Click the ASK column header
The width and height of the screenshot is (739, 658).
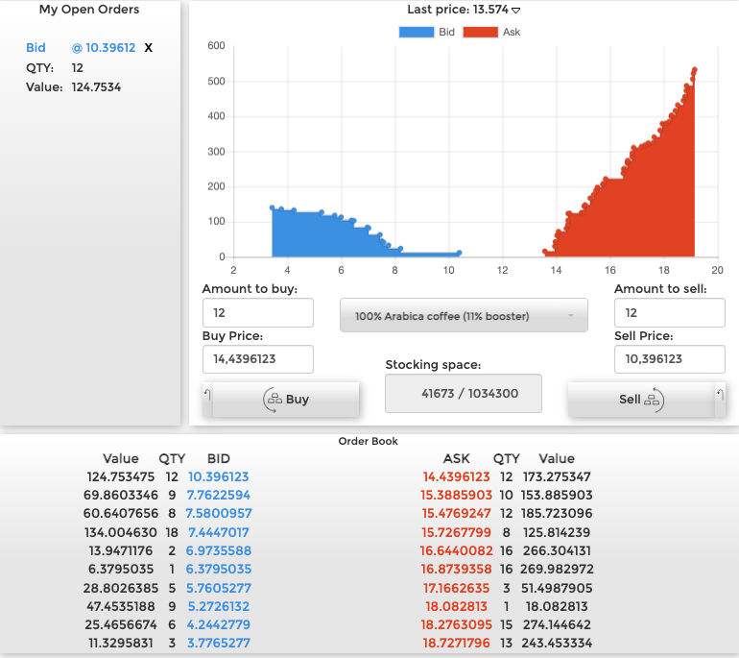click(456, 458)
